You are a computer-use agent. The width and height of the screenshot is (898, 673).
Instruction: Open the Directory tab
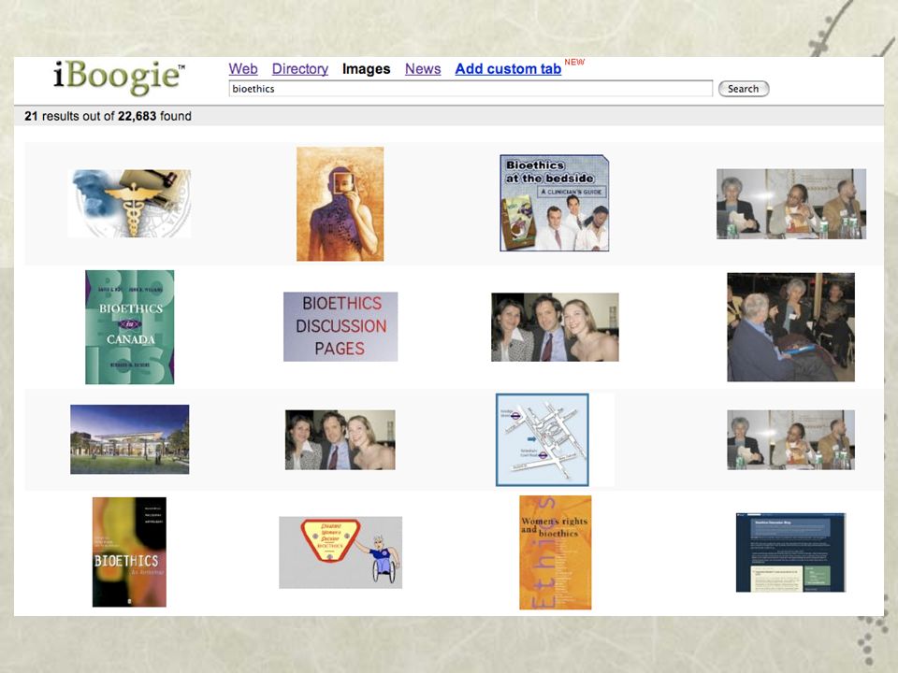point(299,69)
